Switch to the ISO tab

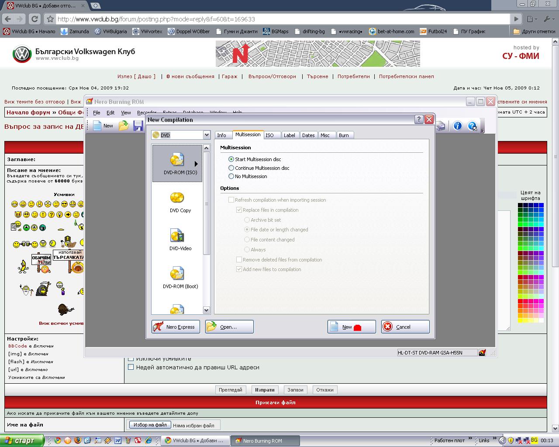click(270, 135)
